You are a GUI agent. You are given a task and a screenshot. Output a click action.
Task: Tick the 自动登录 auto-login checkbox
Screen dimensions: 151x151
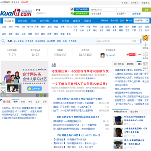[x=92, y=14]
